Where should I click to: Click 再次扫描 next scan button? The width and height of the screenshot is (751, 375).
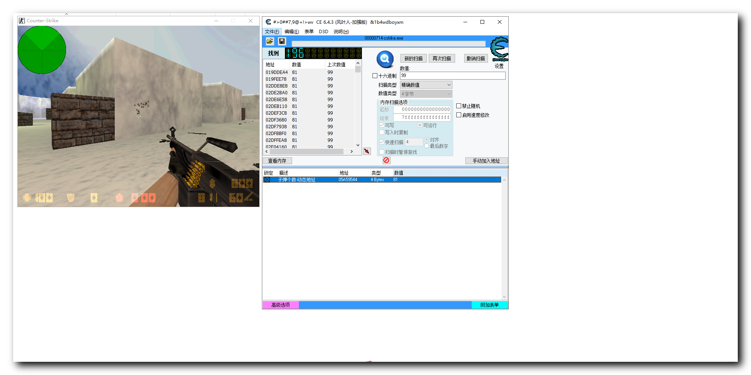point(442,58)
